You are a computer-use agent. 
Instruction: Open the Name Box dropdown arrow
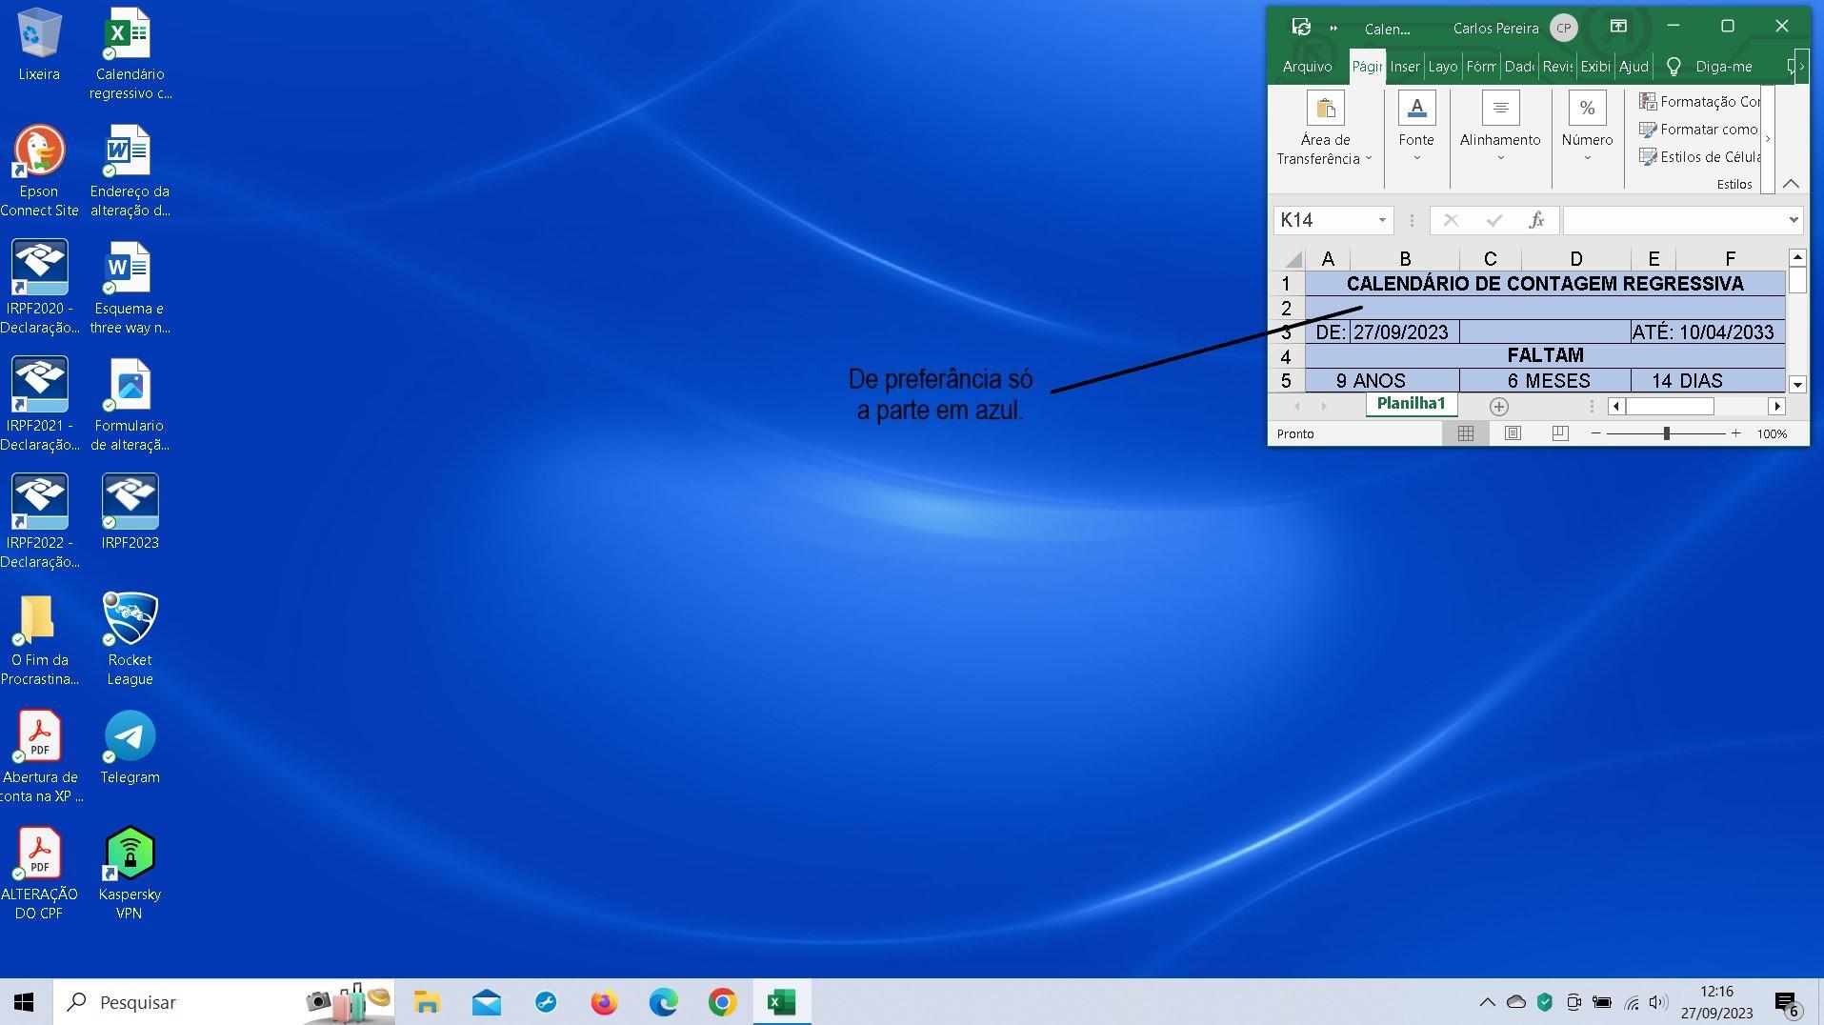click(1382, 220)
